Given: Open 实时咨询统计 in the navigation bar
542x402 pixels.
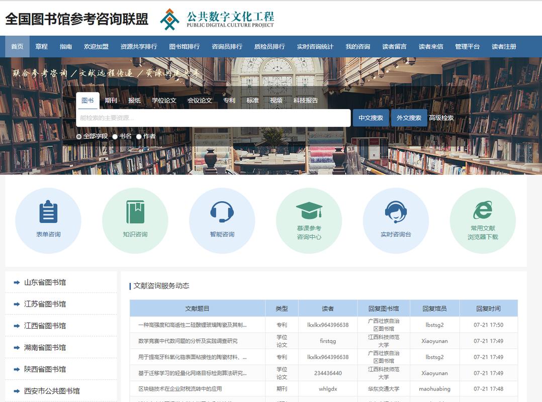Looking at the screenshot, I should tap(315, 47).
